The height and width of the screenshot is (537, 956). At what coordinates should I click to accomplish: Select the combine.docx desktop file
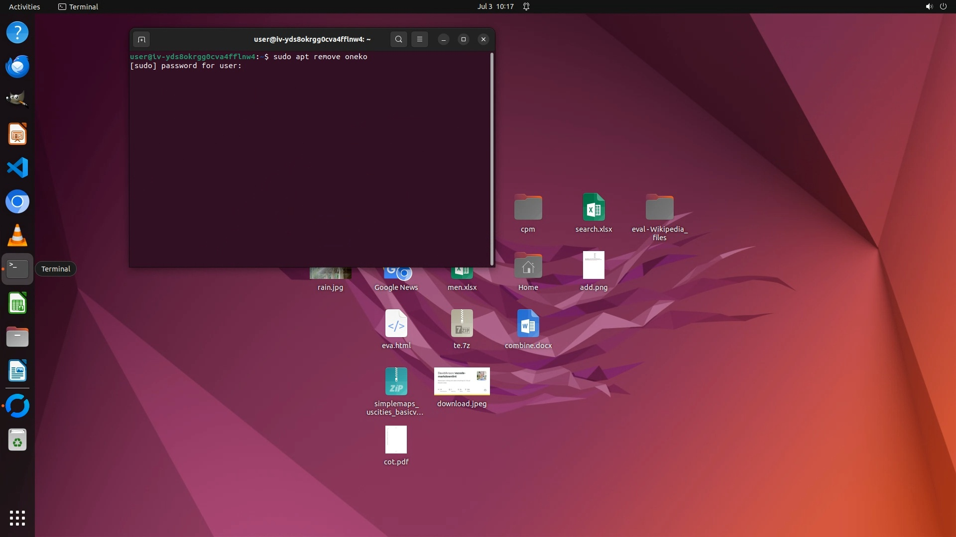[528, 324]
